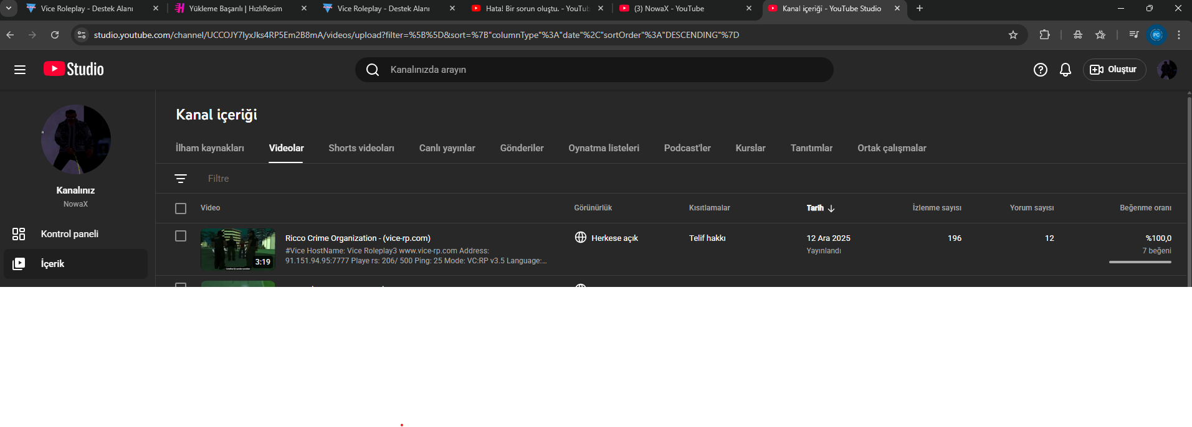This screenshot has height=427, width=1192.
Task: Click the 12 comments count
Action: point(1049,238)
